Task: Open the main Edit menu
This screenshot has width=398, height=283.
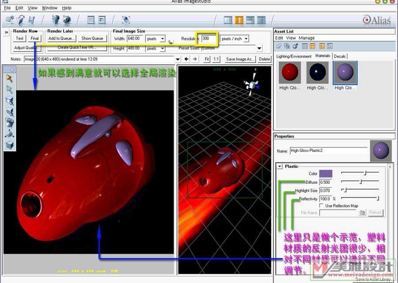Action: [19, 8]
